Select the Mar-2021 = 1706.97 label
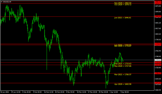 123,74
